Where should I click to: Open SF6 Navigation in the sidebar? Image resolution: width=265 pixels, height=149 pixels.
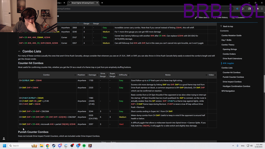pos(228,91)
